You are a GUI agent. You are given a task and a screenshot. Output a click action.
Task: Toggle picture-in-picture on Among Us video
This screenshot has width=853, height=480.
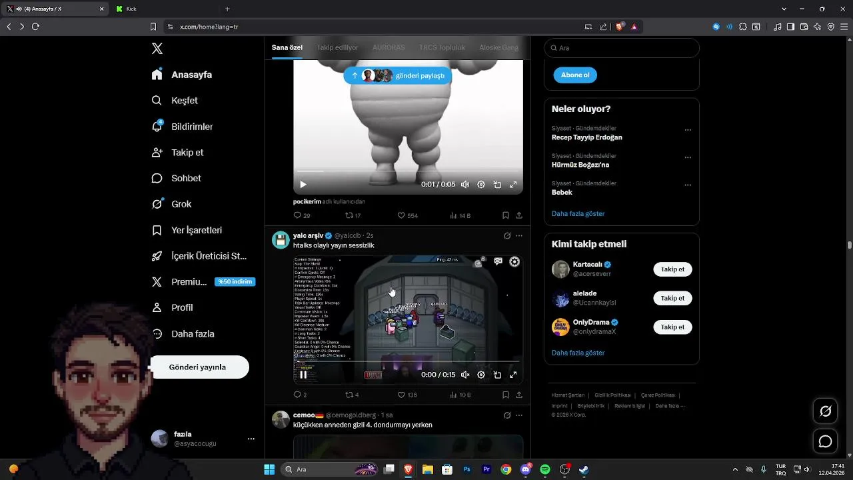497,375
